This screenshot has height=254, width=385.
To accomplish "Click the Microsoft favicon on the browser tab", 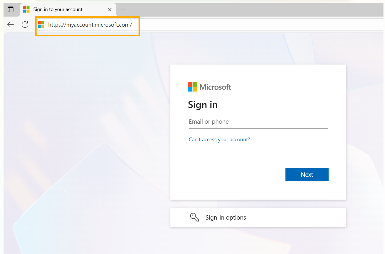I will coord(26,9).
